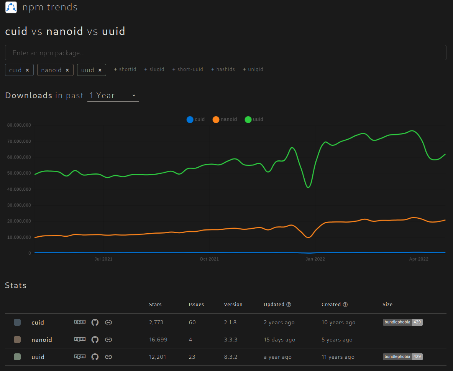
Task: Click the Oct 2021 axis label
Action: pos(209,259)
